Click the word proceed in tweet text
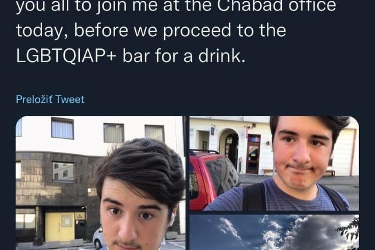Screen dimensions: 375x250 197,31
